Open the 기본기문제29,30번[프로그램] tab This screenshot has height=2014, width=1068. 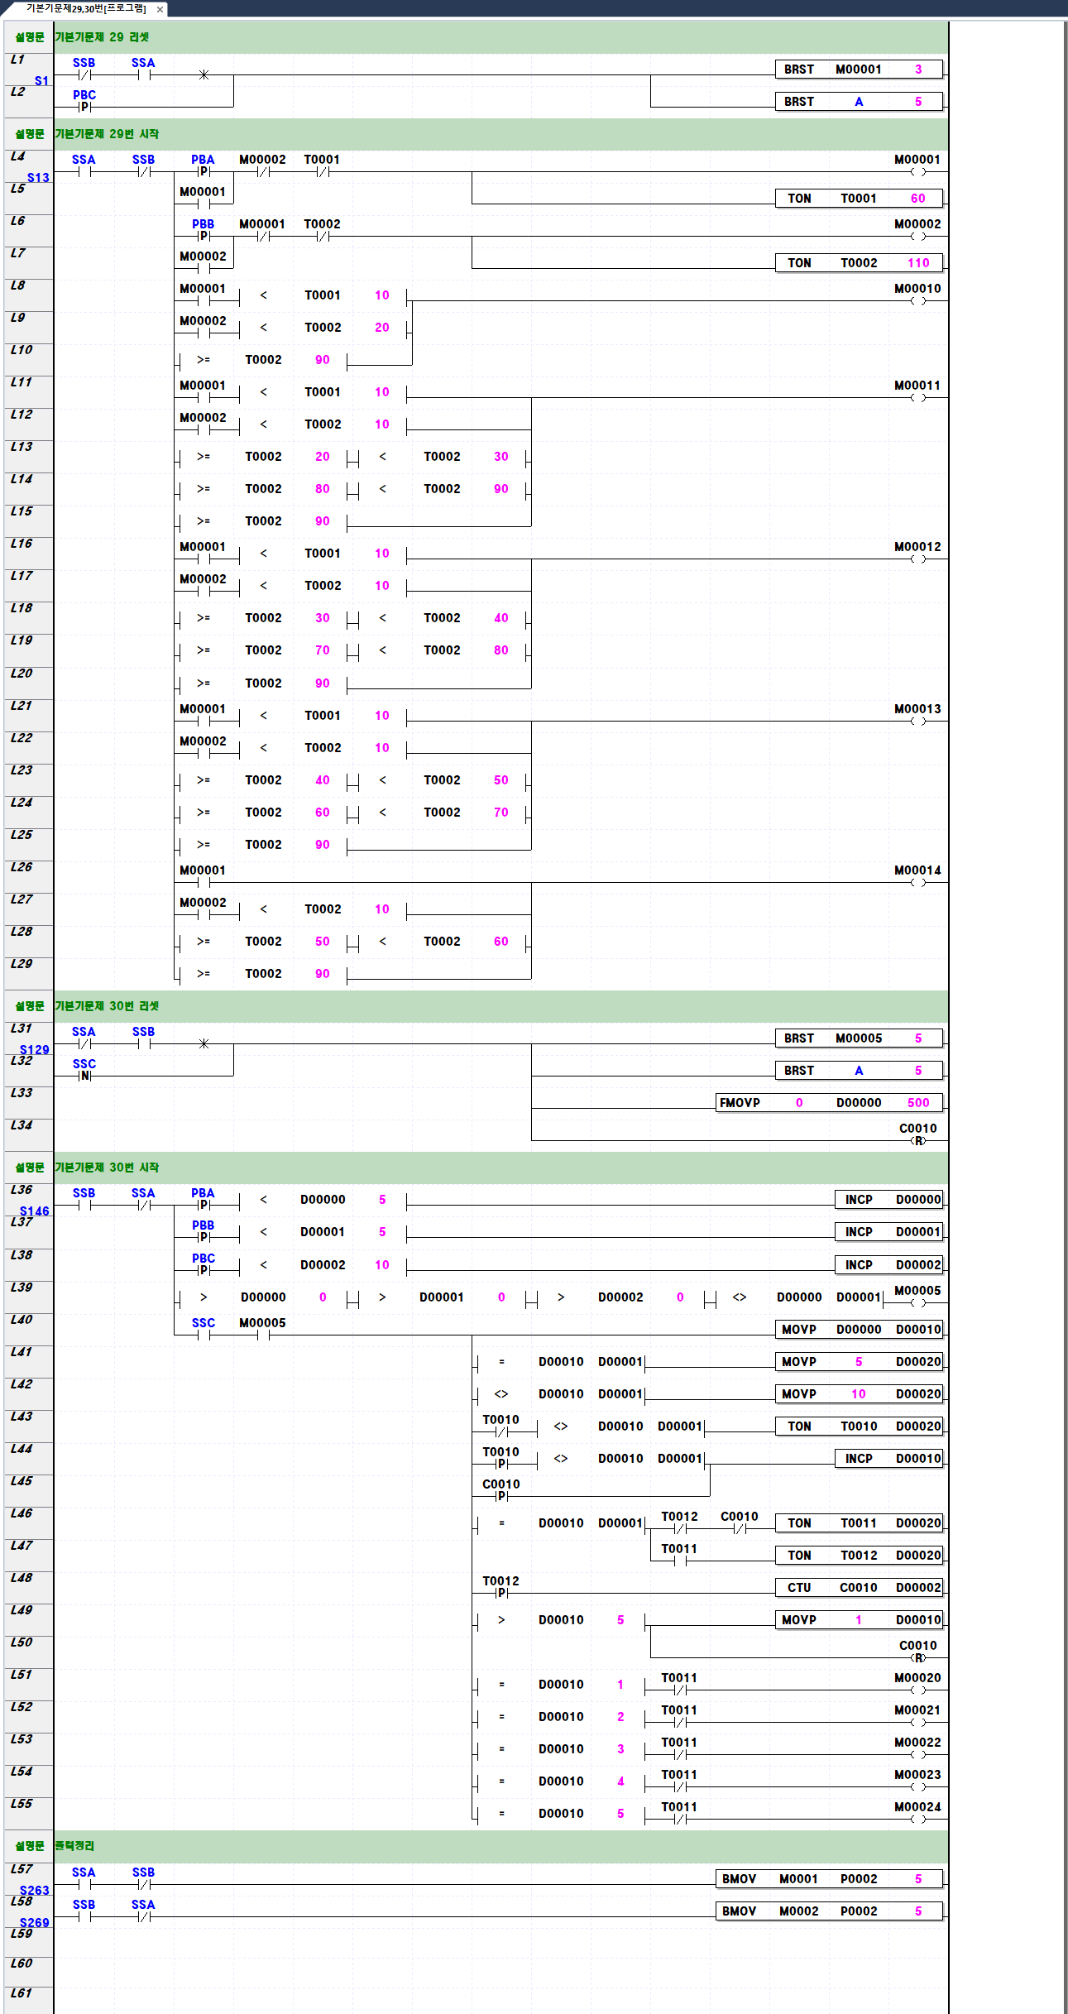click(85, 9)
